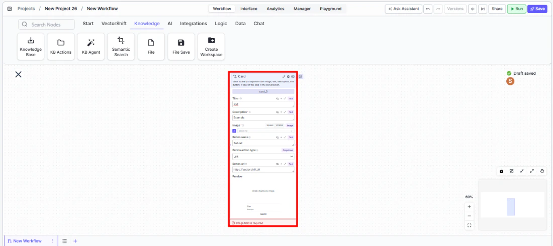Image resolution: width=553 pixels, height=246 pixels.
Task: Open the code view icon
Action: click(x=472, y=9)
